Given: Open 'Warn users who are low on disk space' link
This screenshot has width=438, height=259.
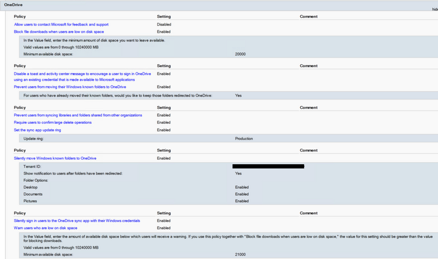Looking at the screenshot, I should 46,227.
